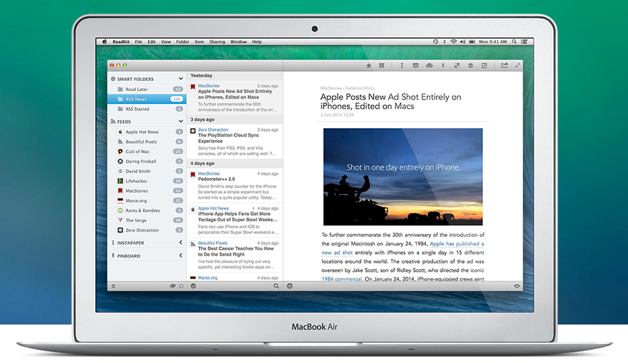This screenshot has width=628, height=363.
Task: Save article to Instapaper via toolbar
Action: click(x=402, y=65)
